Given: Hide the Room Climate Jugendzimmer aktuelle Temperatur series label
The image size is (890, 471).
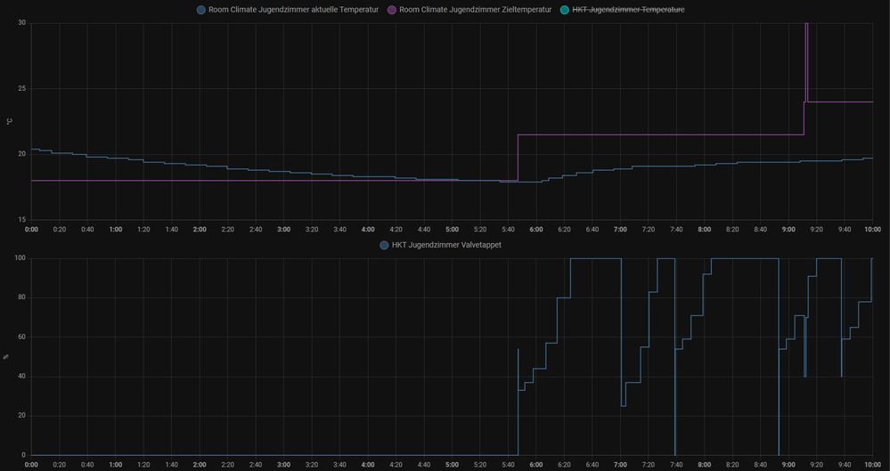Looking at the screenshot, I should point(293,10).
